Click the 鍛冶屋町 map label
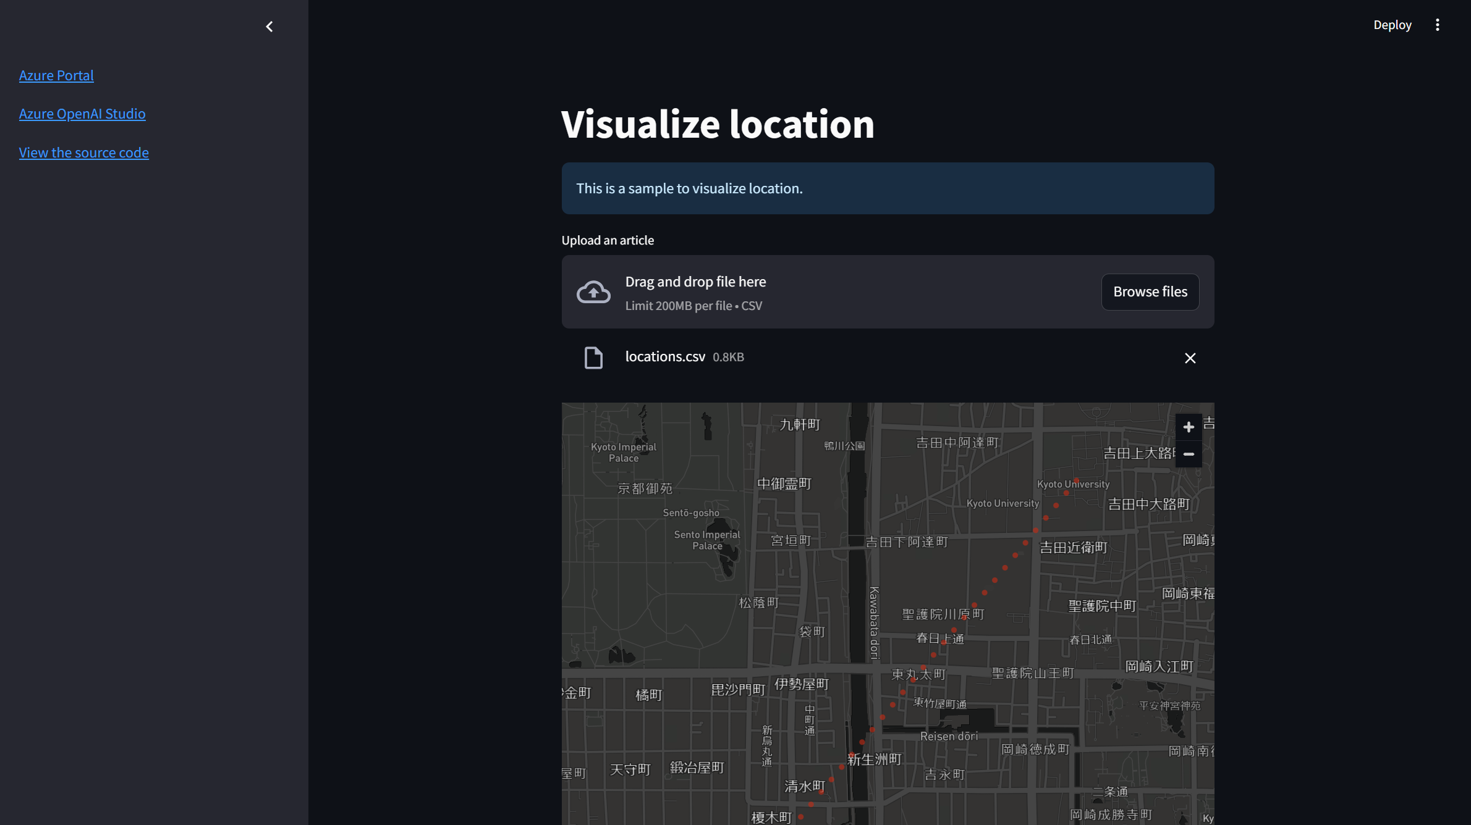 697,767
